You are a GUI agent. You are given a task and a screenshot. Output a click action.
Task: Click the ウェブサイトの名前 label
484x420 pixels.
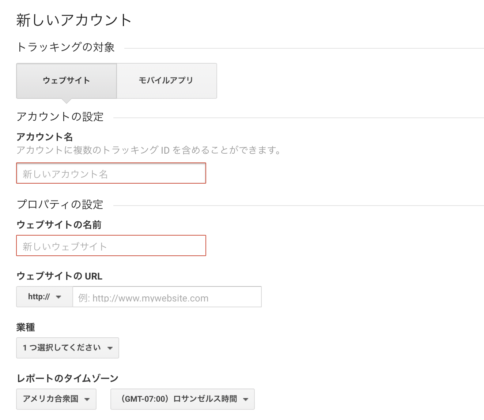pyautogui.click(x=59, y=225)
